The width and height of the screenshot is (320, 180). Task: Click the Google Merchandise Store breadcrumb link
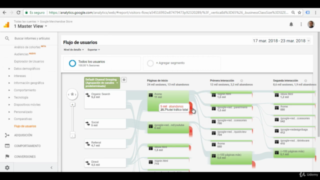click(x=56, y=21)
